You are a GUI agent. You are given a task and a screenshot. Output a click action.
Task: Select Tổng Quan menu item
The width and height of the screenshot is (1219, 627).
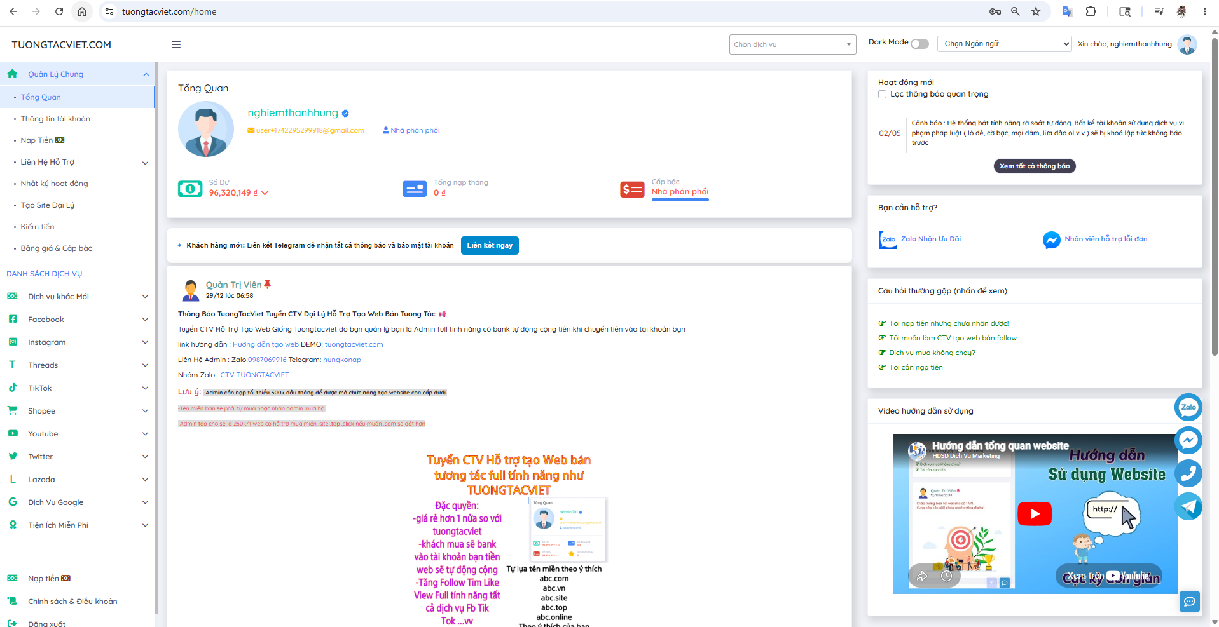point(77,97)
